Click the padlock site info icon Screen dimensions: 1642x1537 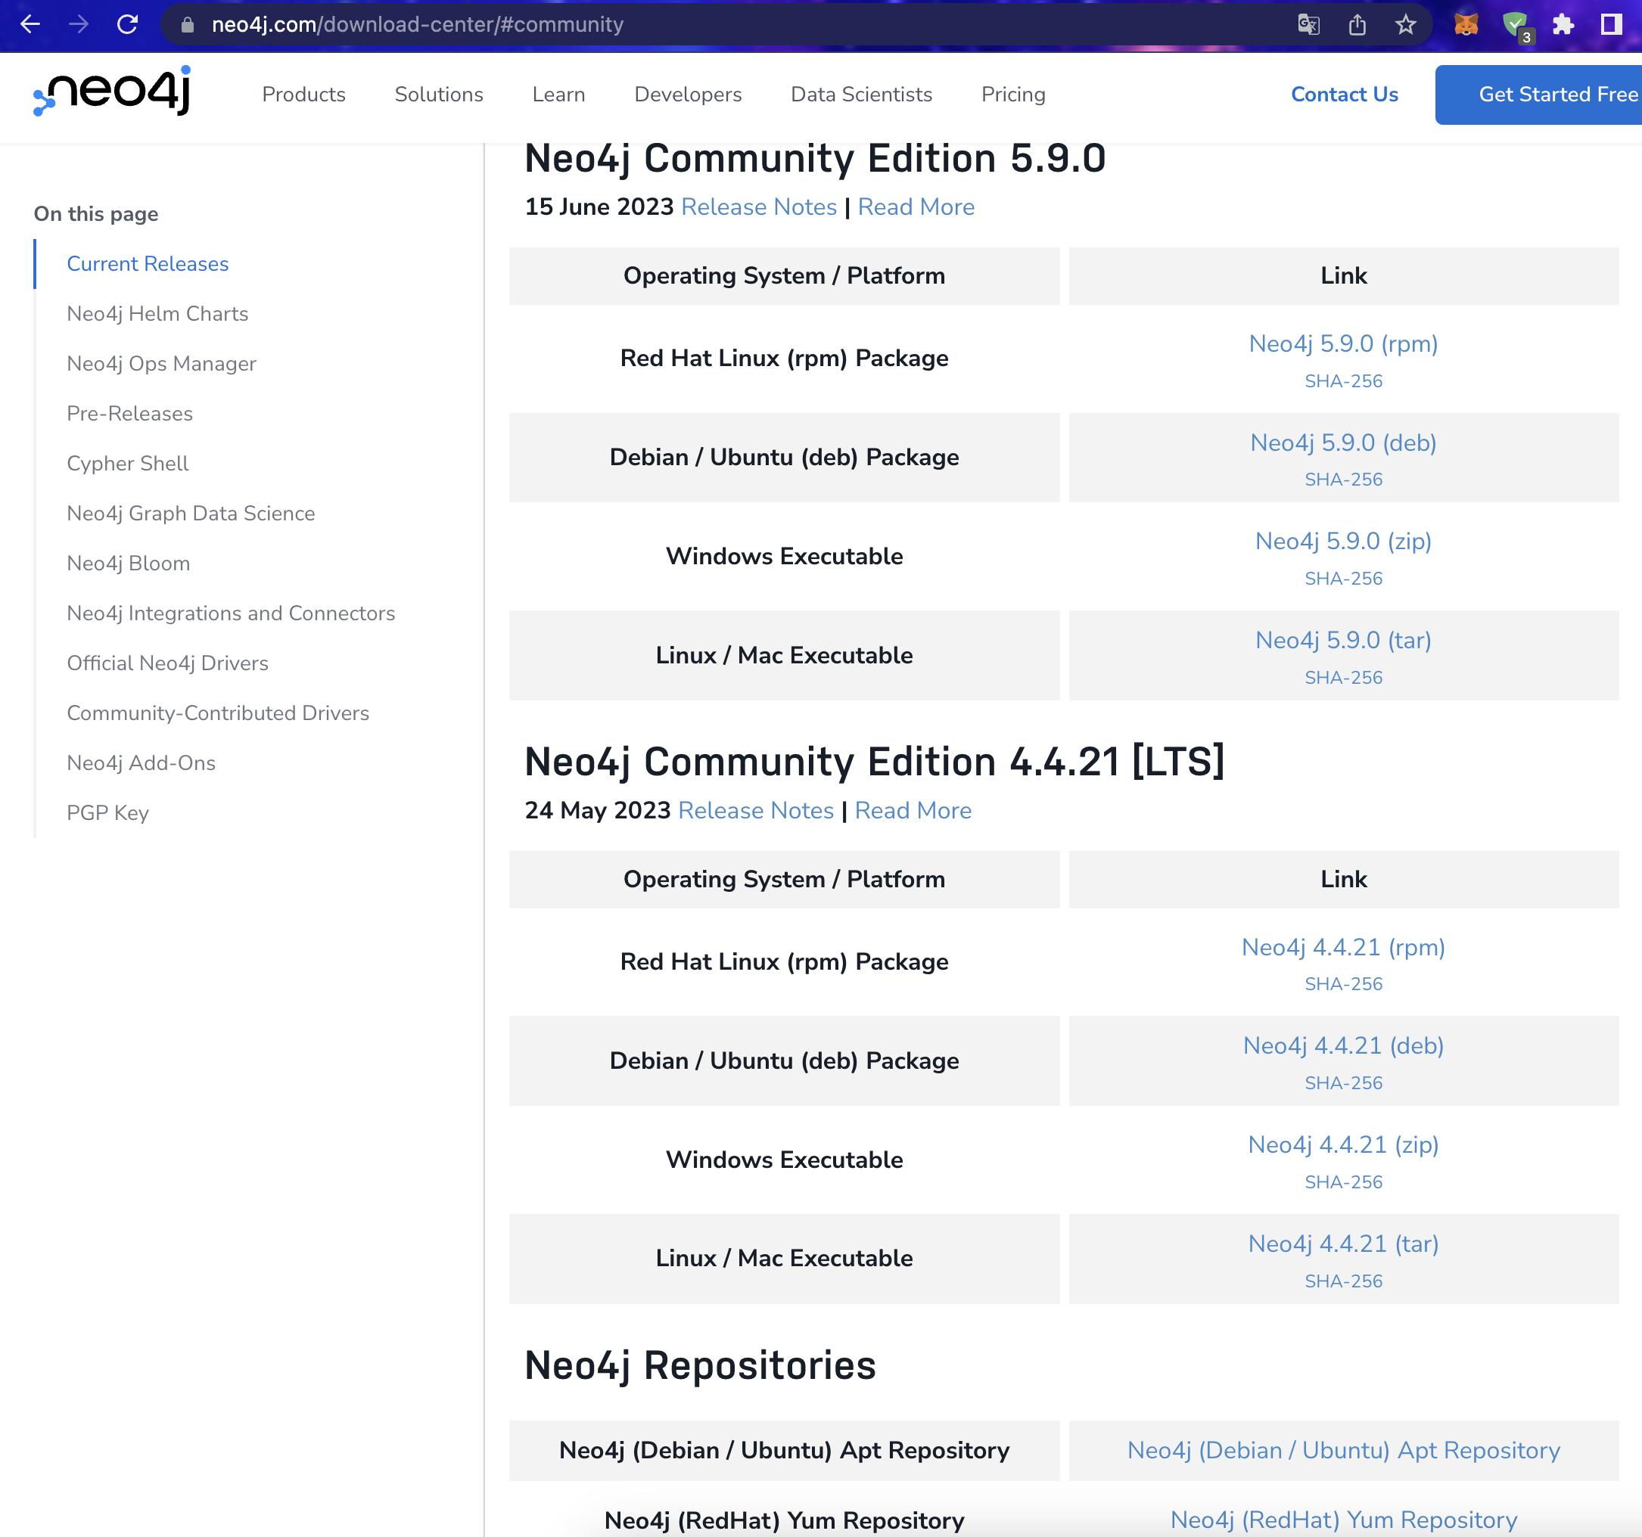click(x=188, y=25)
